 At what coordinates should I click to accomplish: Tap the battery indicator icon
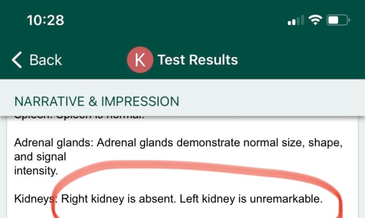[338, 21]
